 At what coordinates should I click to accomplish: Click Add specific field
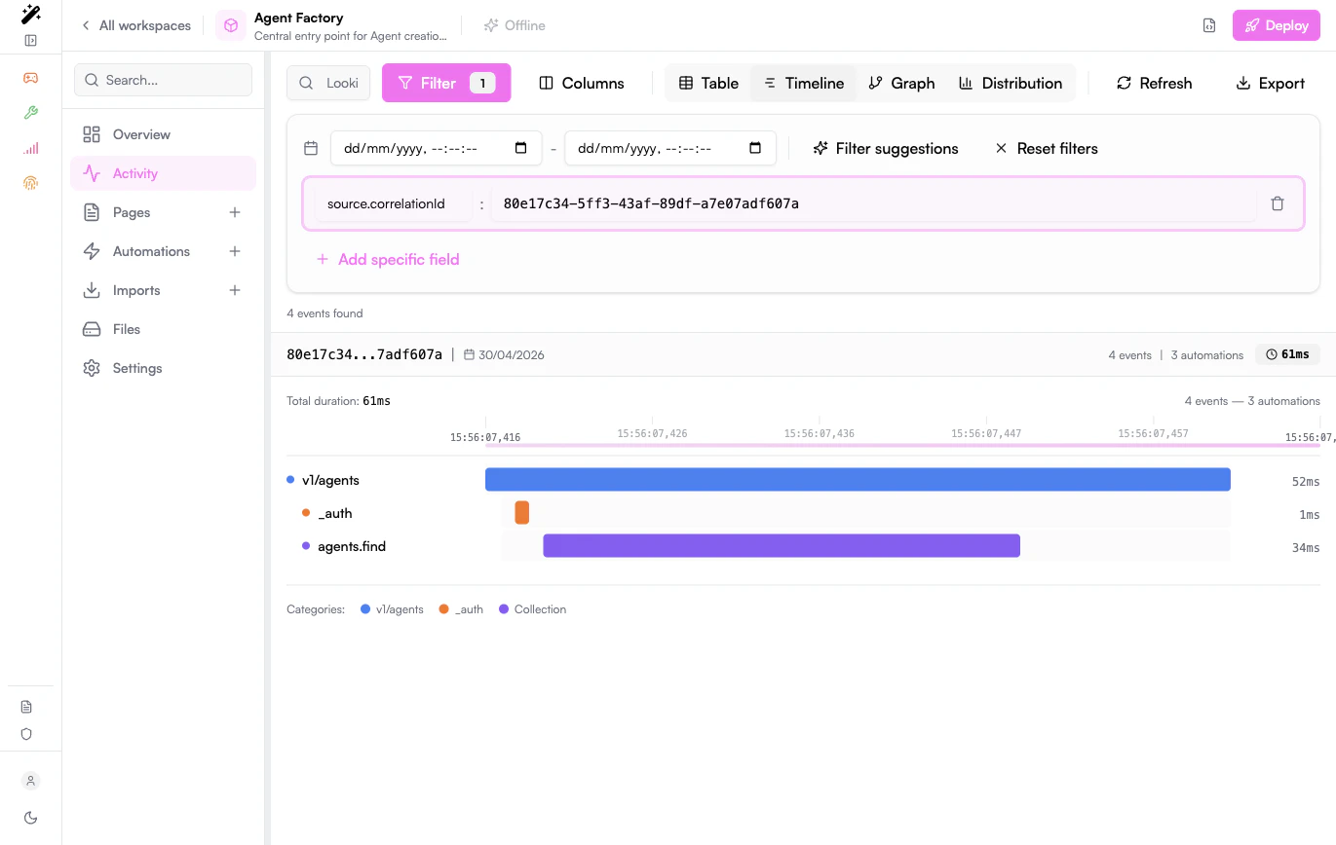tap(388, 259)
